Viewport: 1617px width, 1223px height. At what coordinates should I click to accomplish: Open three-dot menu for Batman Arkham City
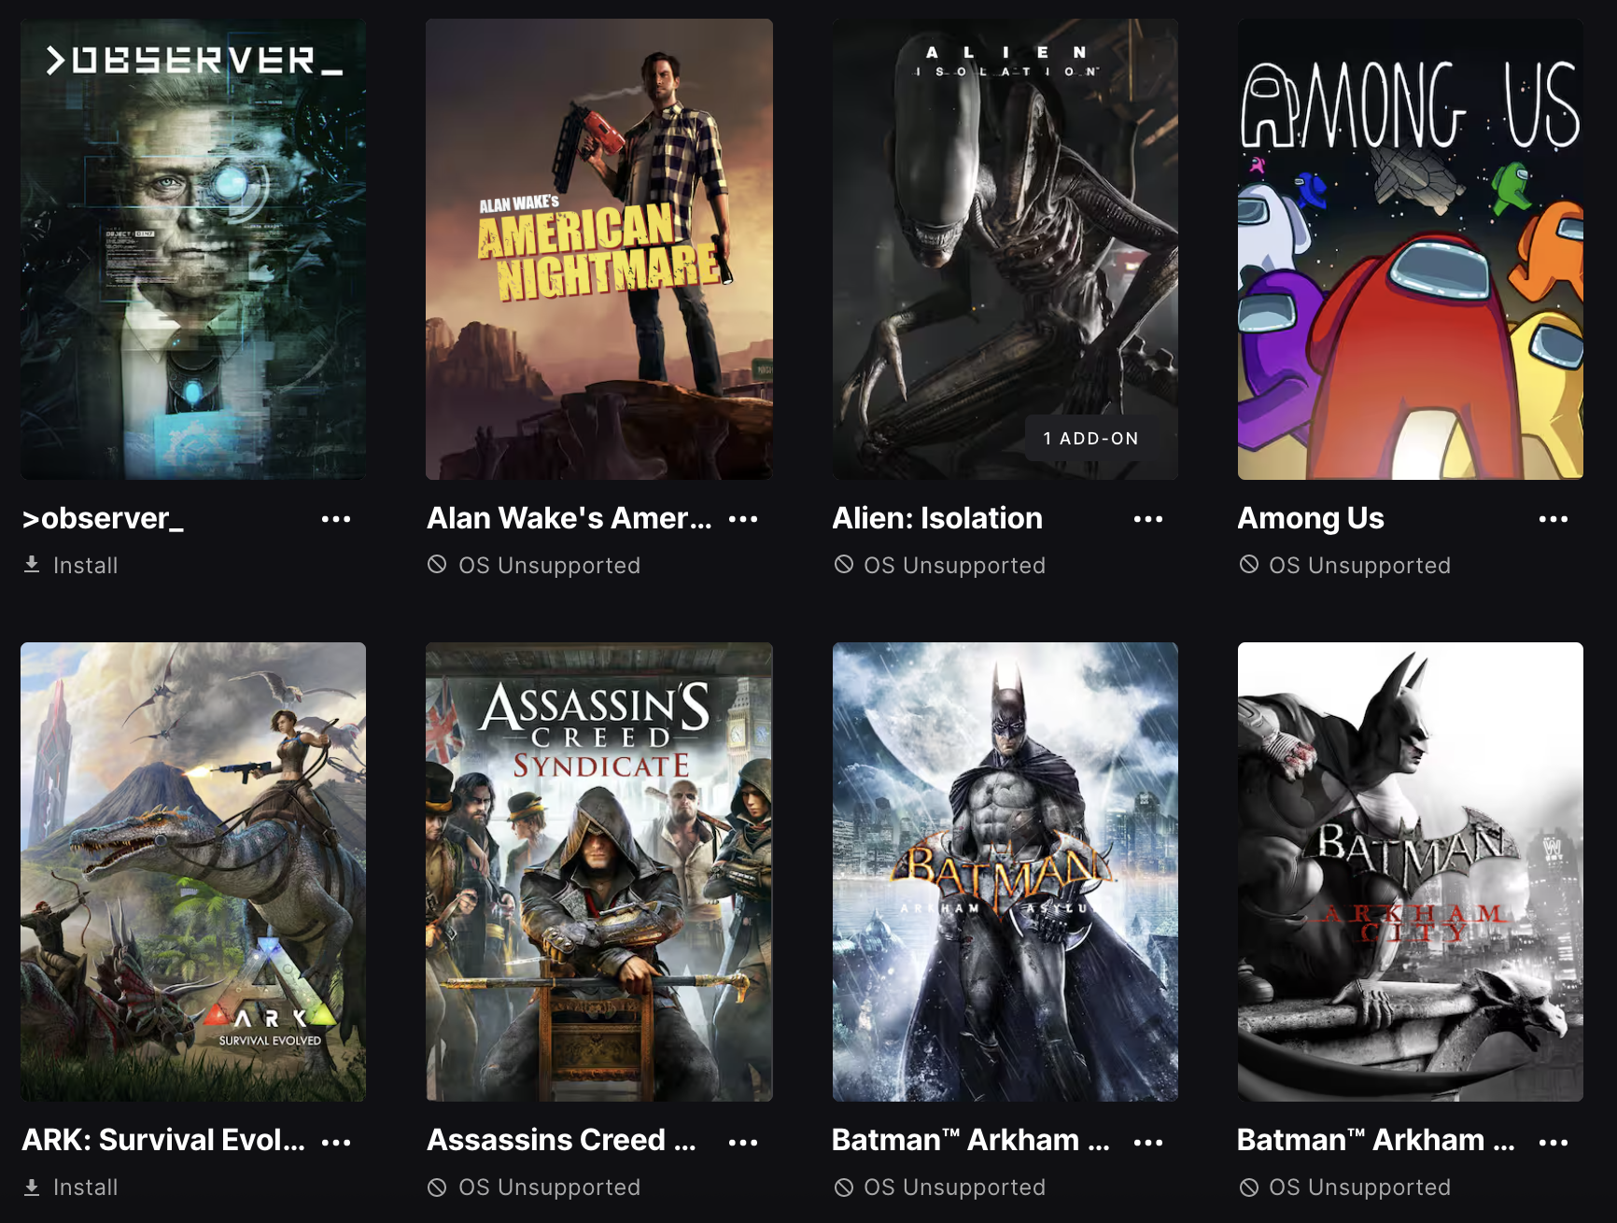tap(1554, 1142)
